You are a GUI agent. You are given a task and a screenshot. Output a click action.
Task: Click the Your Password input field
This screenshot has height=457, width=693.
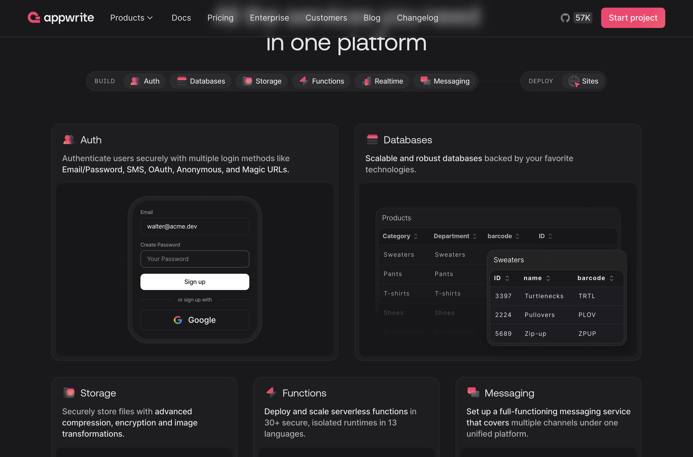click(x=195, y=259)
